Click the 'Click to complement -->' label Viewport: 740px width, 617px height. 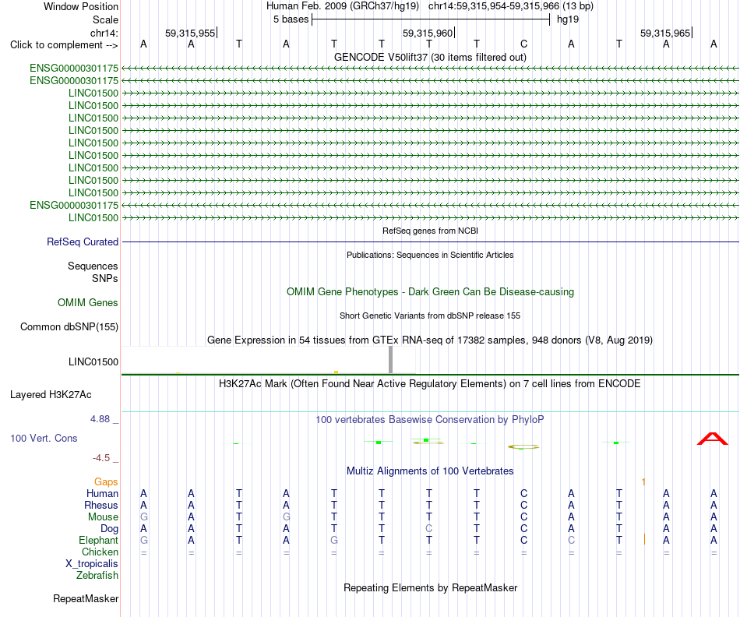tap(64, 45)
